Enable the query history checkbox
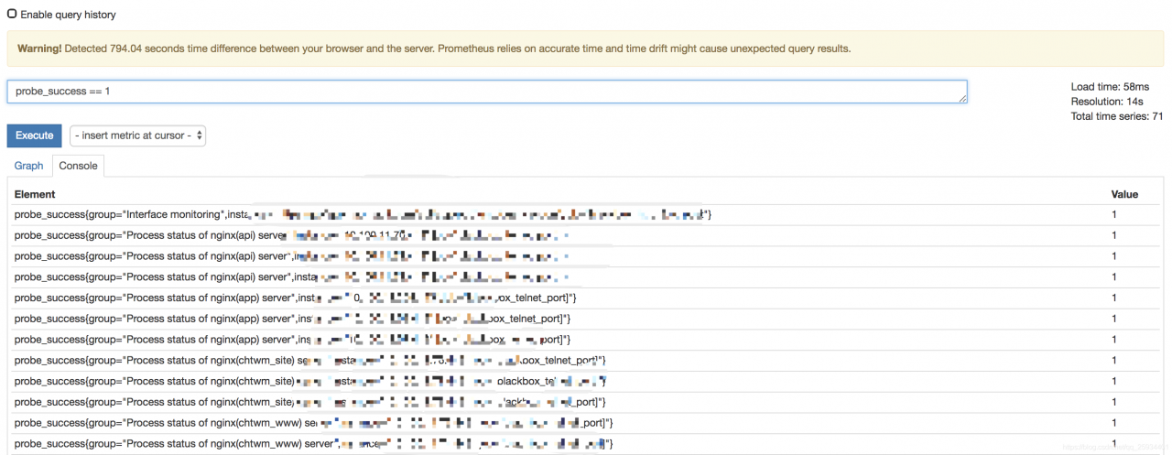Image resolution: width=1172 pixels, height=455 pixels. click(x=12, y=14)
